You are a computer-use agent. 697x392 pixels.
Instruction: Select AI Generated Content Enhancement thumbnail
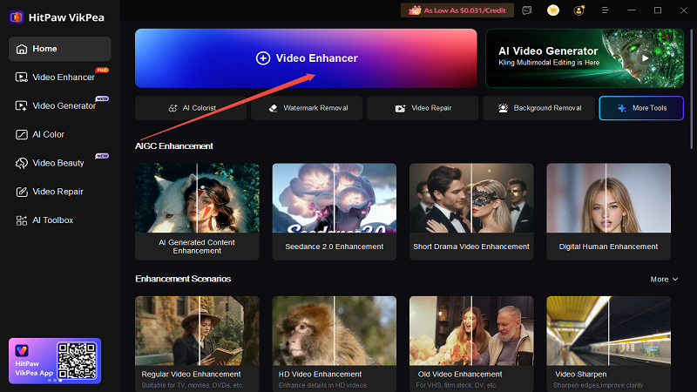[198, 198]
